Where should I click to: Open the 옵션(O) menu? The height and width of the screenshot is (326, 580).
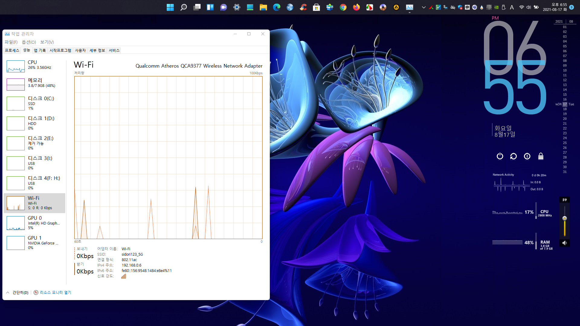coord(29,42)
